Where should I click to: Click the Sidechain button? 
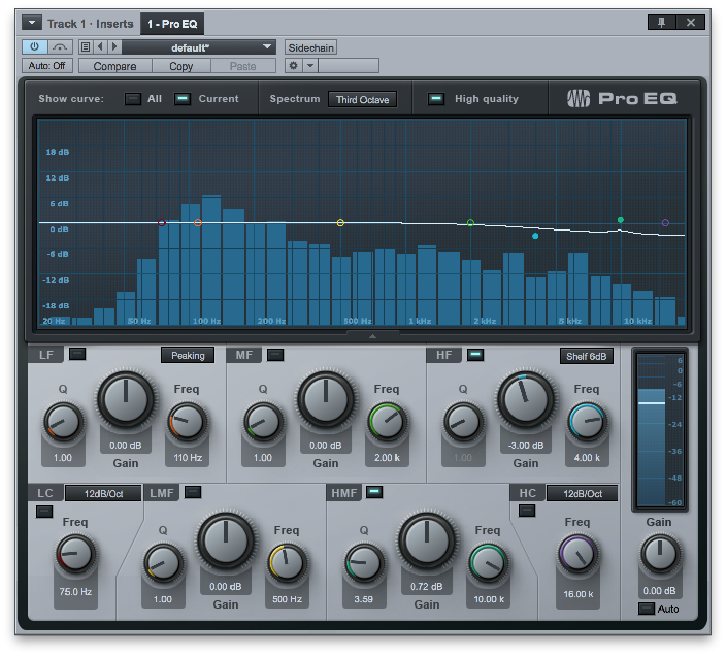(311, 47)
